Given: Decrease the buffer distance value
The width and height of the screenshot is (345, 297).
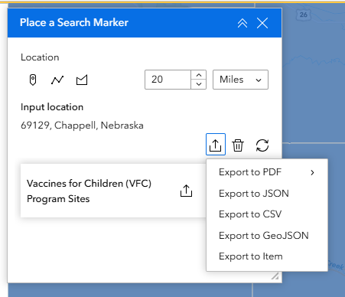Looking at the screenshot, I should [x=199, y=84].
